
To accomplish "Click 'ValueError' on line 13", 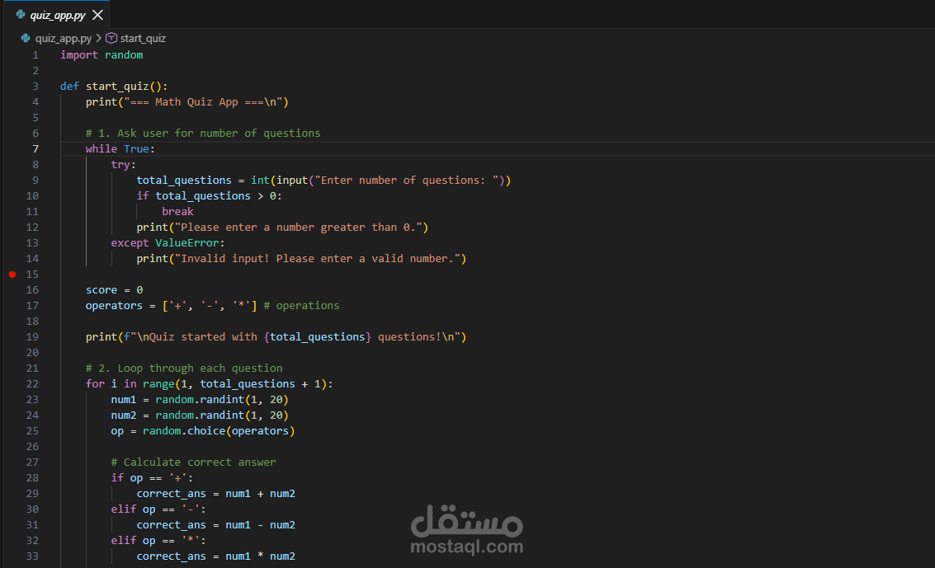I will point(187,243).
